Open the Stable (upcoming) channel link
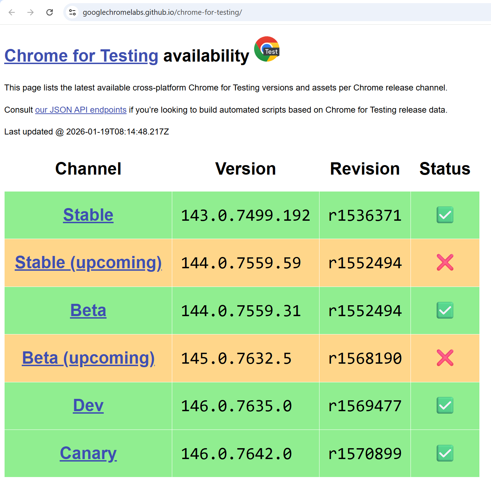This screenshot has width=491, height=489. click(x=88, y=263)
